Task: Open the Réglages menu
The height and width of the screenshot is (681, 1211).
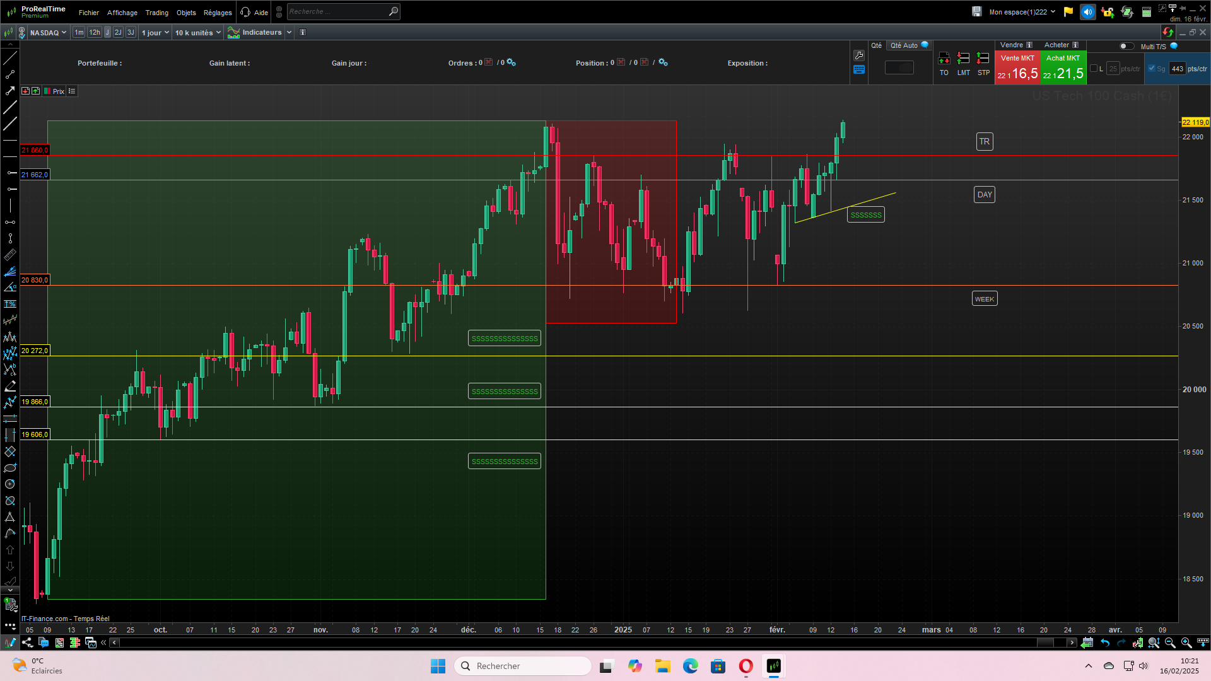Action: (x=218, y=13)
